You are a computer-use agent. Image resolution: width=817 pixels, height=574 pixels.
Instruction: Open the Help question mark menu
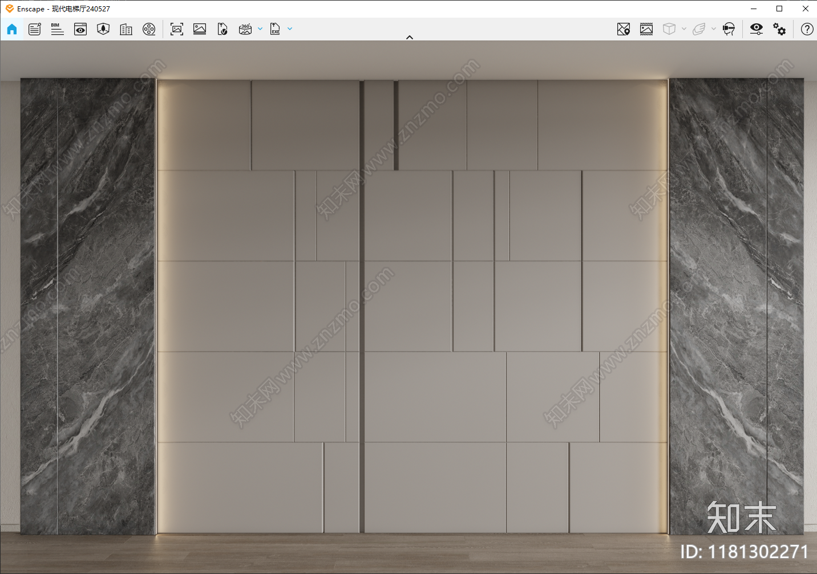point(807,29)
